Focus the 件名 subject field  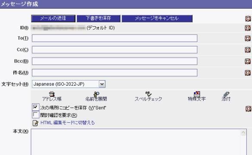(x=115, y=73)
